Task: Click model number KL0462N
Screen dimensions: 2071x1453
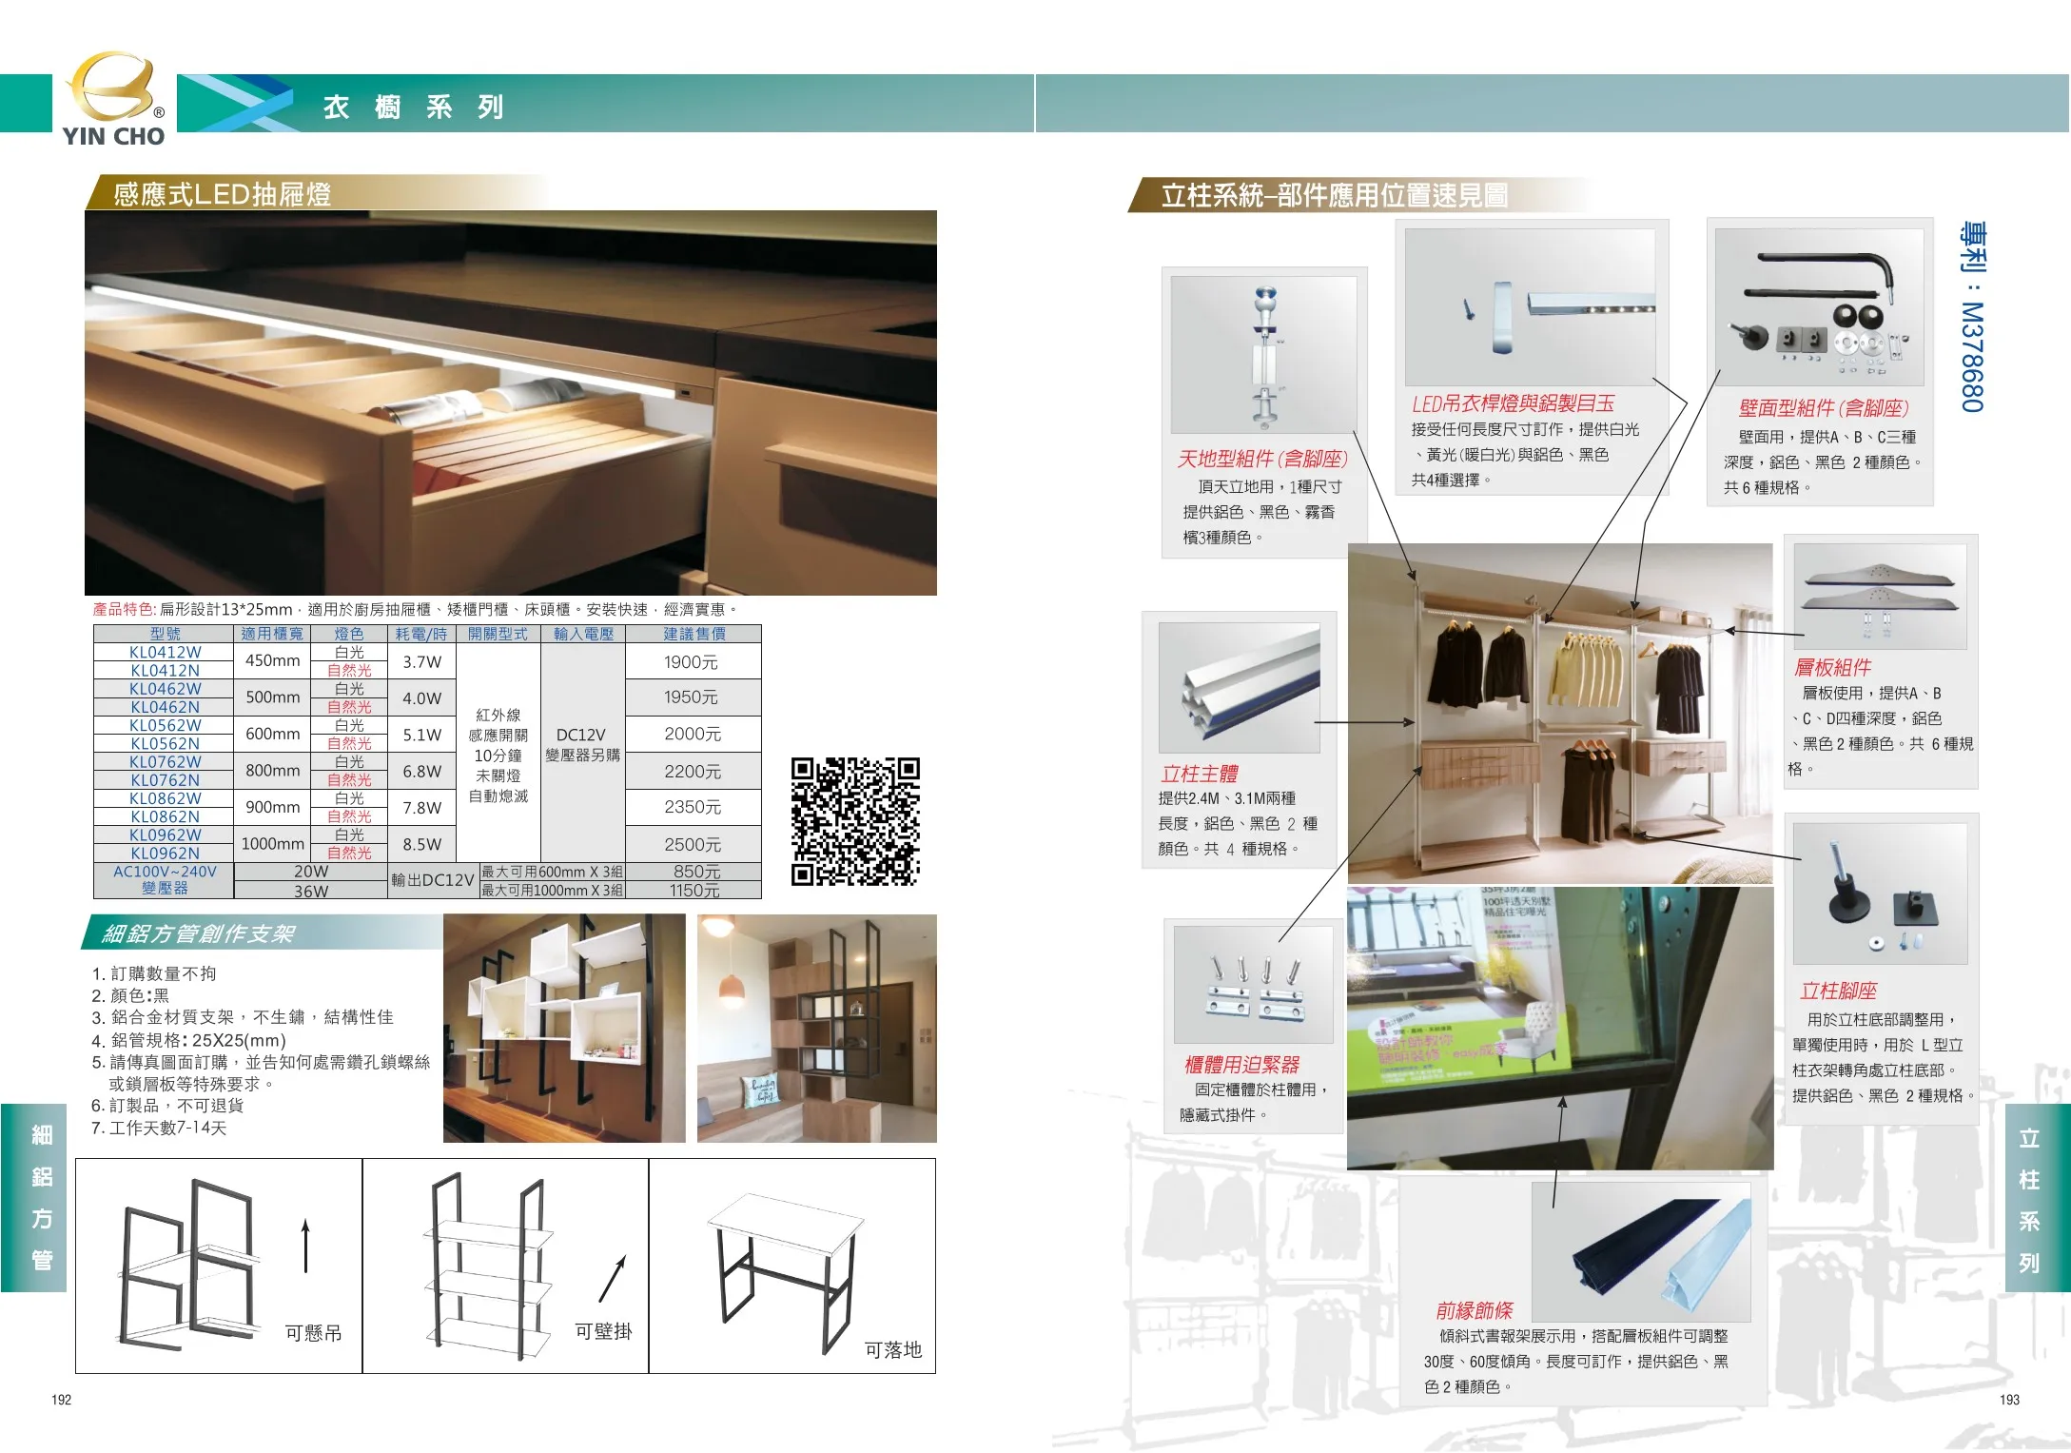Action: (165, 707)
